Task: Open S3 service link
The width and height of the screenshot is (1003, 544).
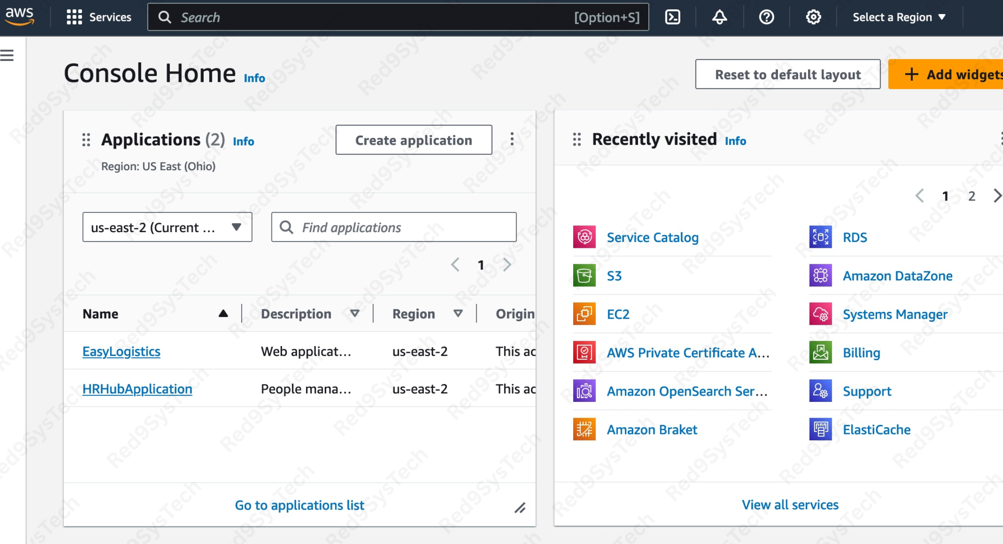Action: [614, 276]
